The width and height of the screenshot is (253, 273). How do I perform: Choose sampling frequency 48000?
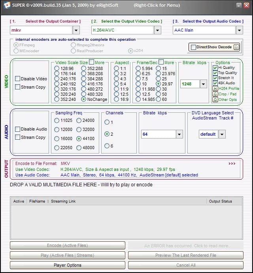[79, 148]
